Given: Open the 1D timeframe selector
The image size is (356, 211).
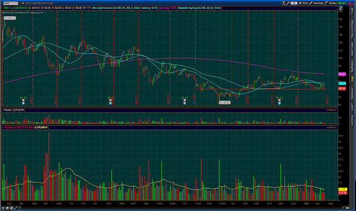Looking at the screenshot, I should coord(294,3).
